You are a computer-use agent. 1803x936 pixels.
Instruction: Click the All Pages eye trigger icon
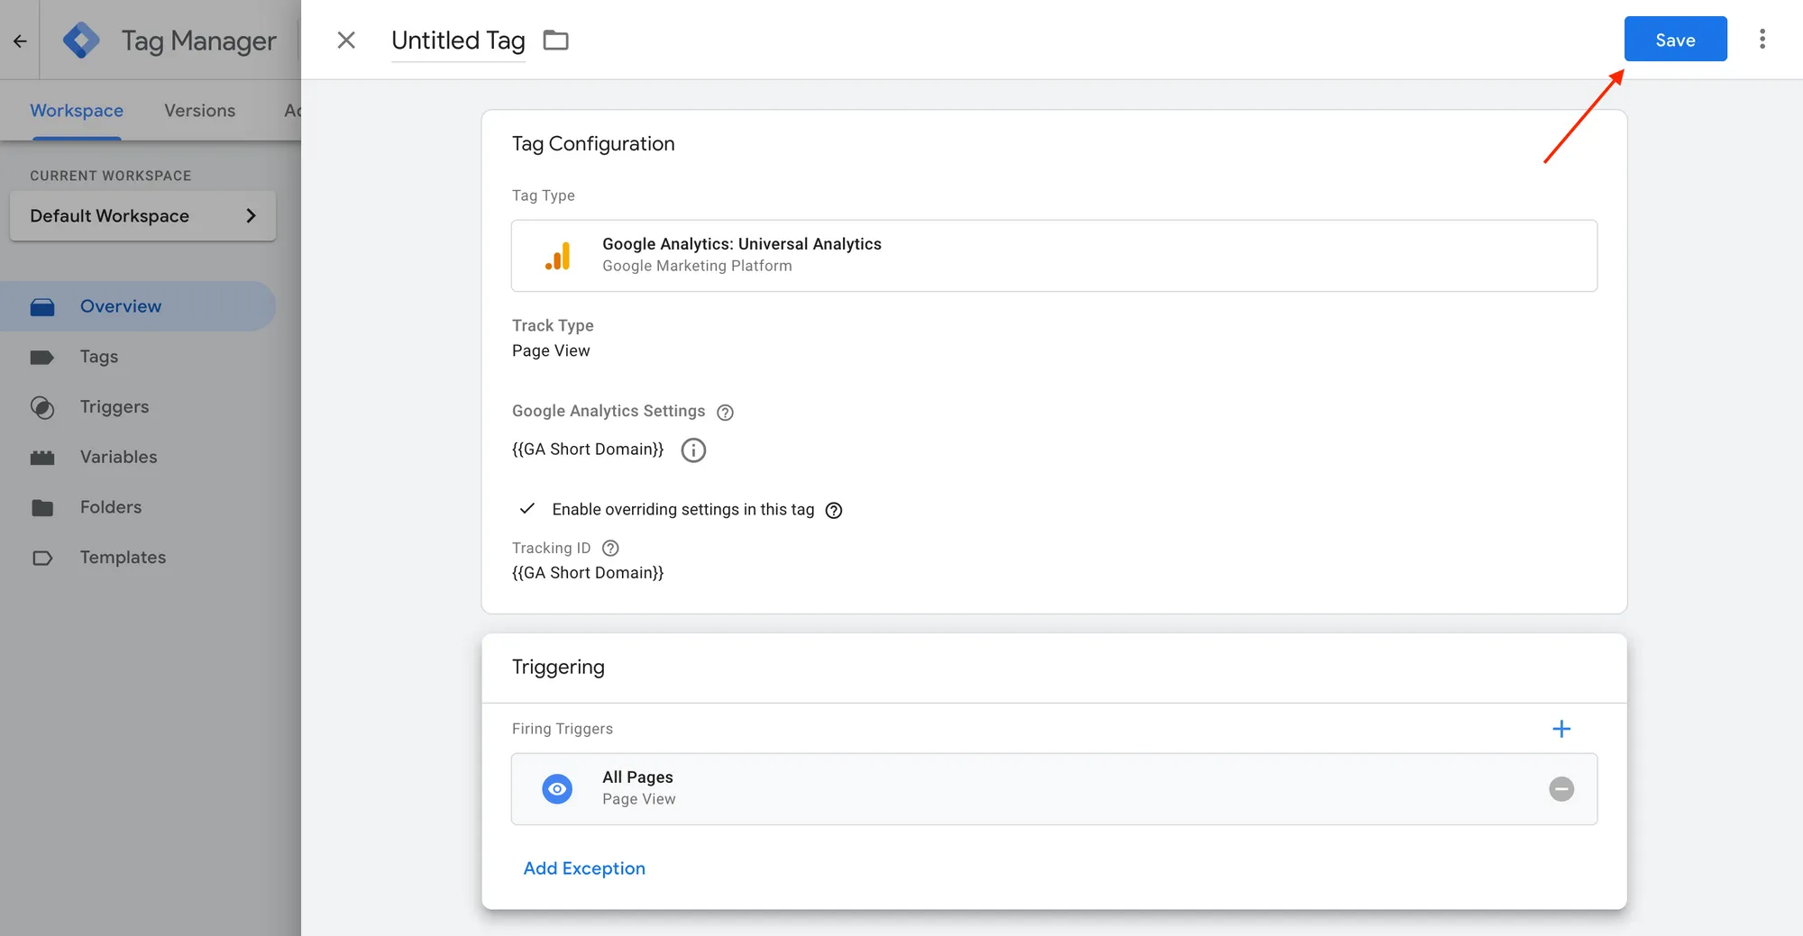[557, 789]
